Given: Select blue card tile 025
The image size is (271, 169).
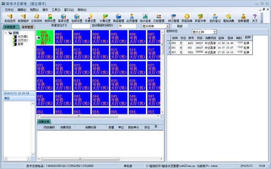Looking at the screenshot, I should coord(119,68).
